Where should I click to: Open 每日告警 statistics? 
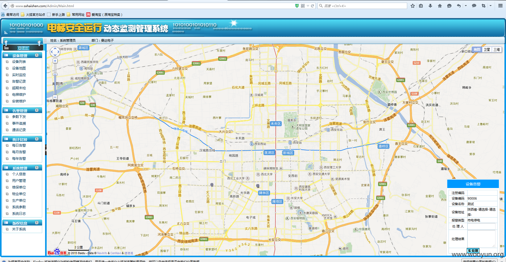coord(19,145)
